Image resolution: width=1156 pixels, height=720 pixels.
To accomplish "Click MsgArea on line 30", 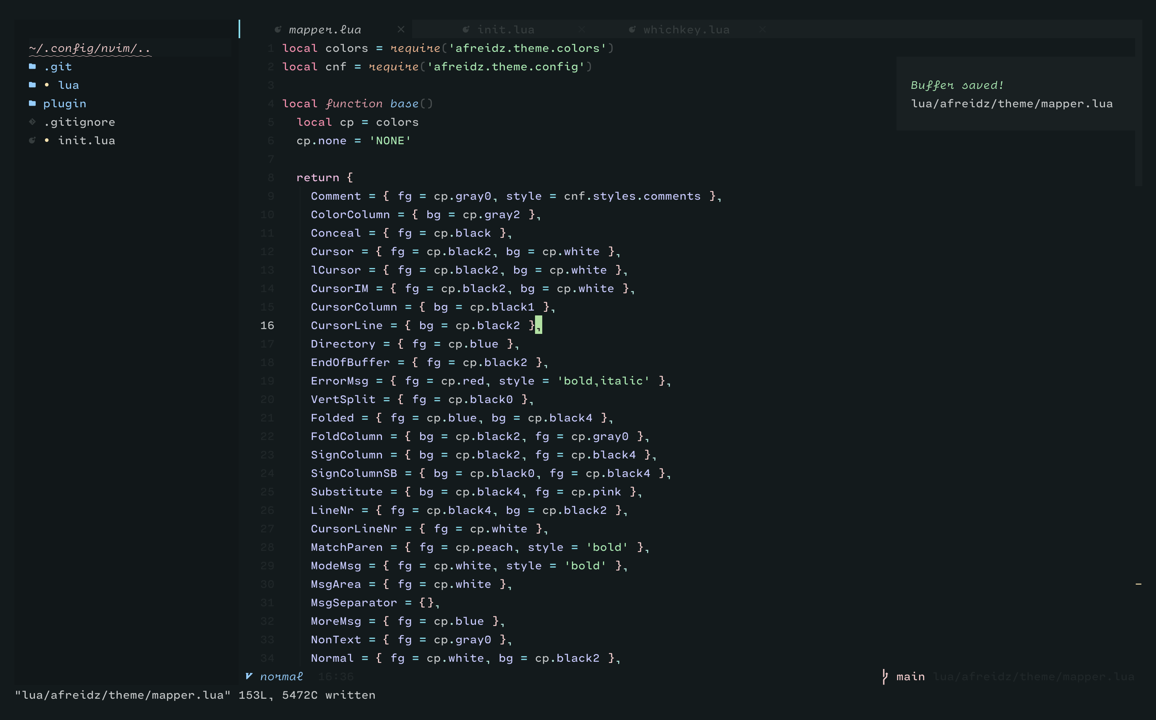I will pos(335,584).
